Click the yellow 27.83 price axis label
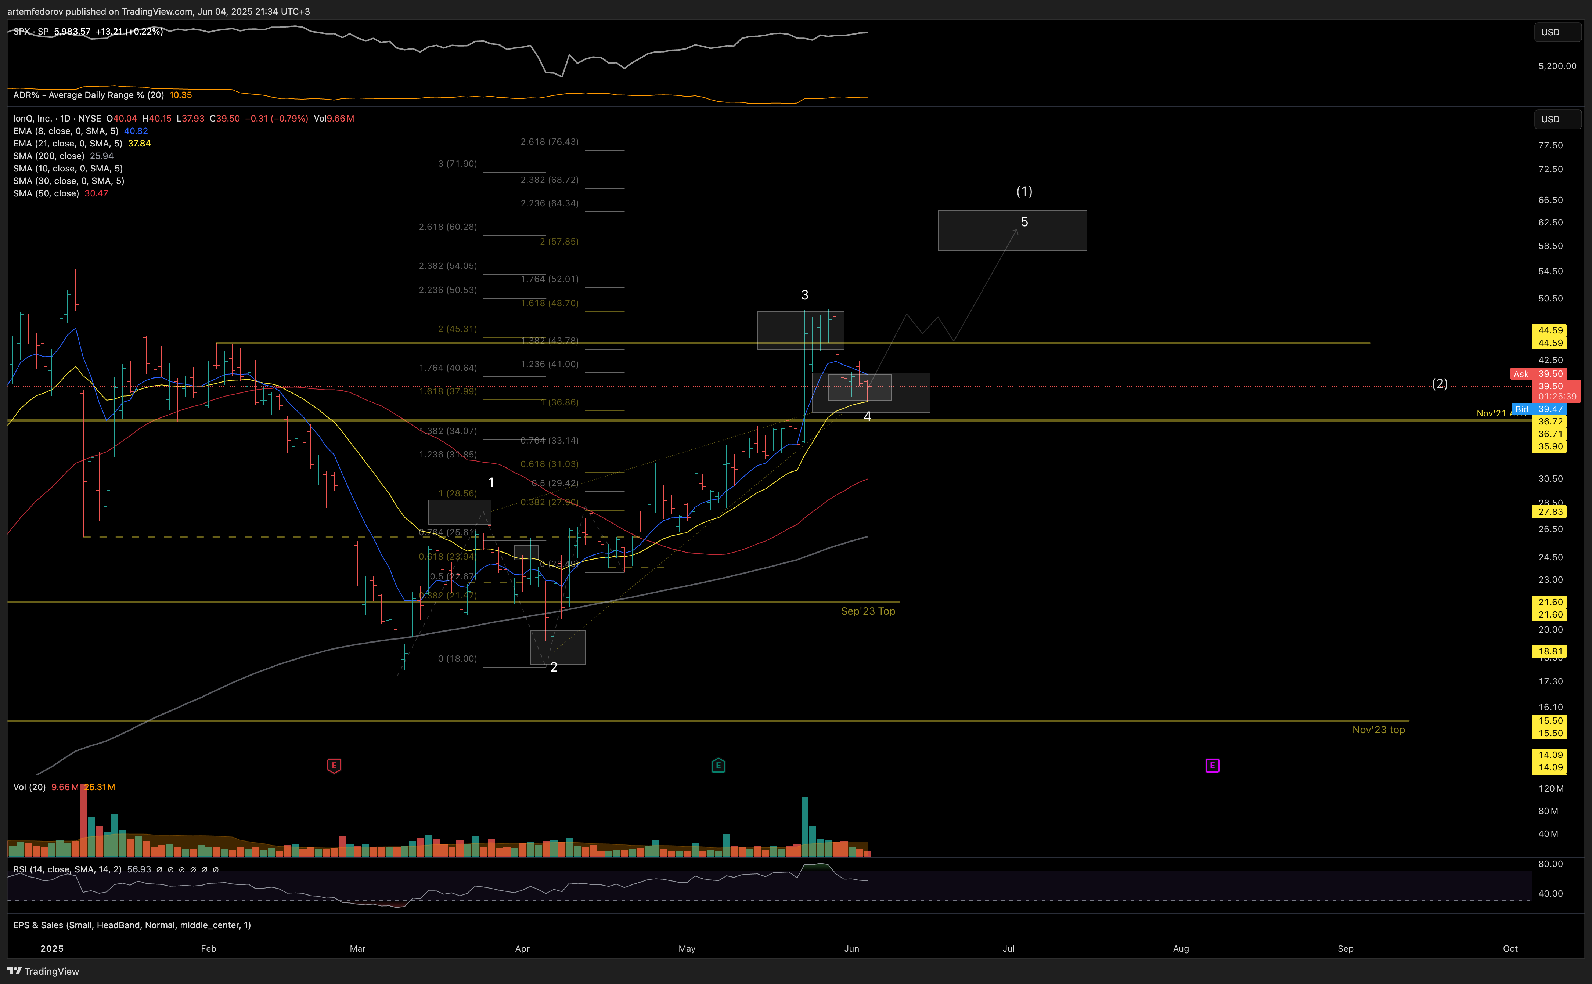 click(x=1550, y=511)
